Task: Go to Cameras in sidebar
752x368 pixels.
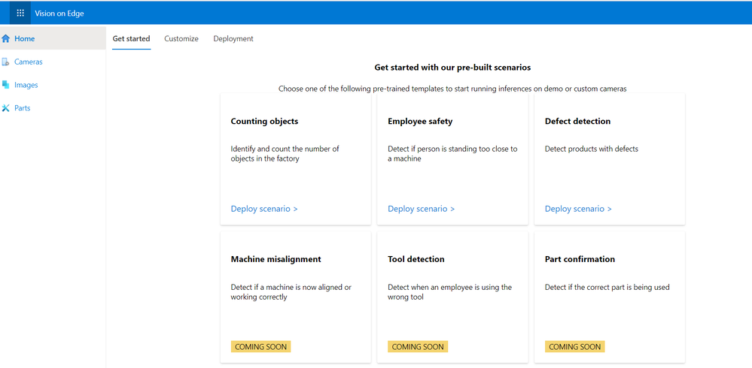Action: (x=29, y=62)
